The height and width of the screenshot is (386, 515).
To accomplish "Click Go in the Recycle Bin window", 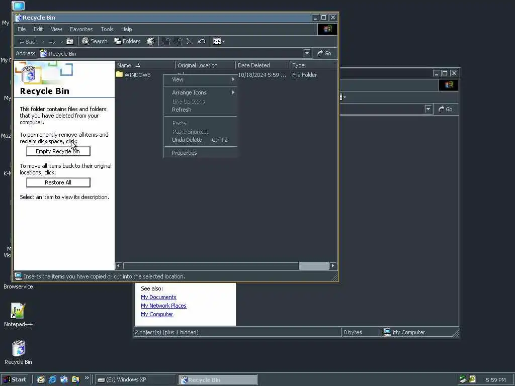I will [324, 53].
